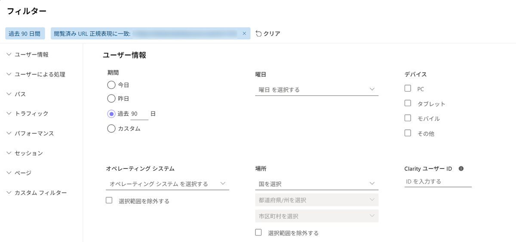
Task: Choose the カスタム period radio button
Action: [x=111, y=128]
